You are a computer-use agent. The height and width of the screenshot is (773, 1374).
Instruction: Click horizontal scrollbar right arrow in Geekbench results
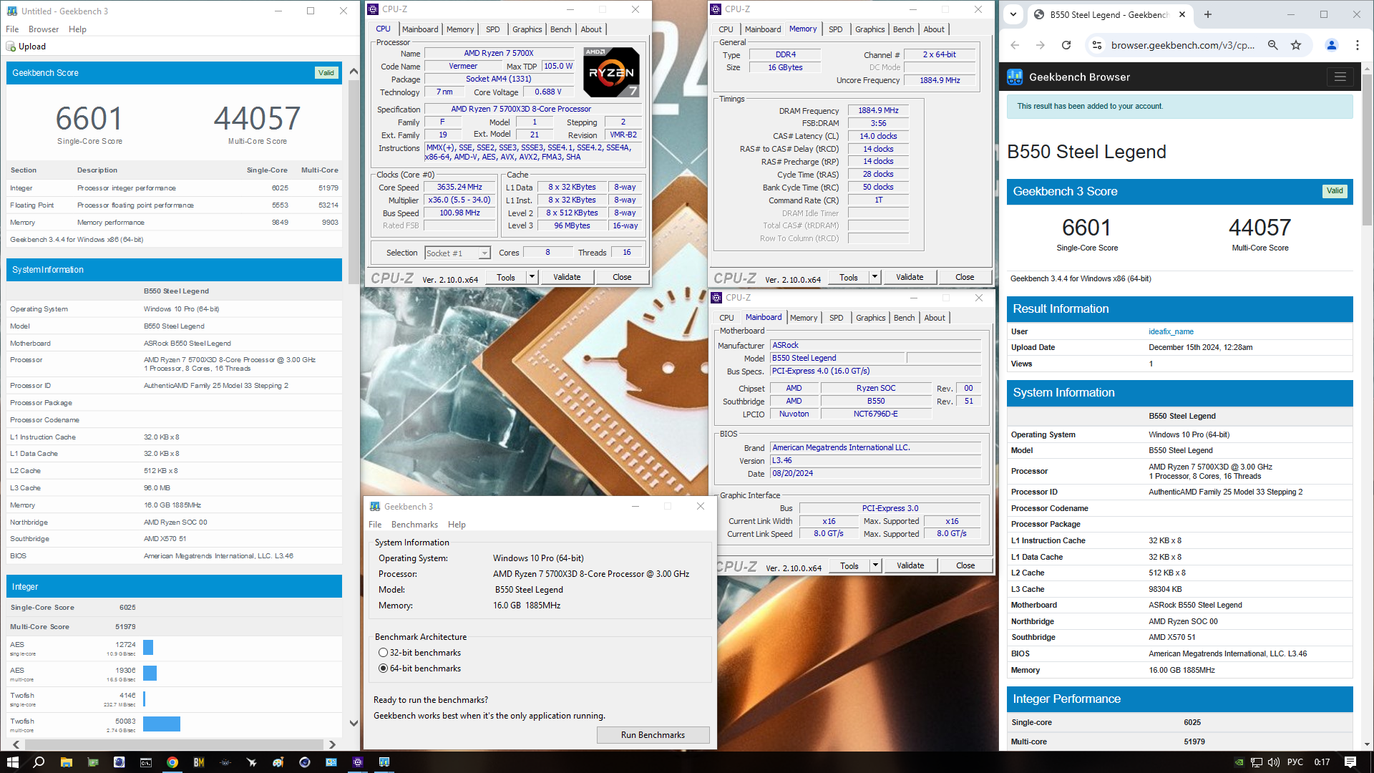click(332, 744)
